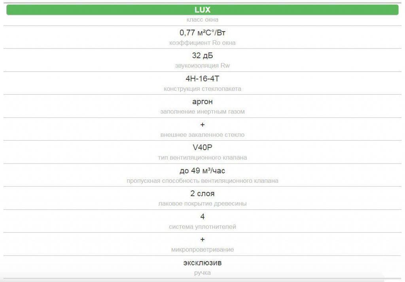Select the 'аргон' gas value
The image size is (405, 282).
click(x=202, y=102)
